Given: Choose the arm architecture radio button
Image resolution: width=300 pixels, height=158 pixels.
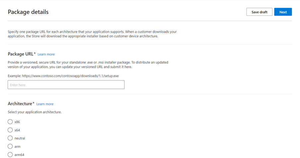Looking at the screenshot, I should pos(10,146).
